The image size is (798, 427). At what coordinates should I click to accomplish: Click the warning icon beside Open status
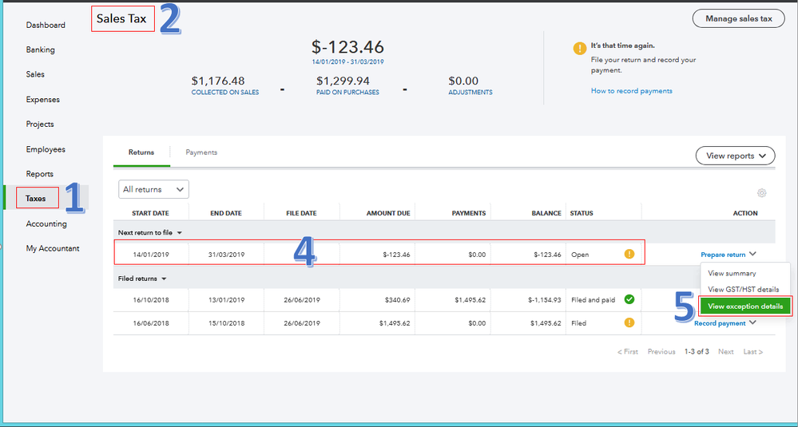coord(629,254)
